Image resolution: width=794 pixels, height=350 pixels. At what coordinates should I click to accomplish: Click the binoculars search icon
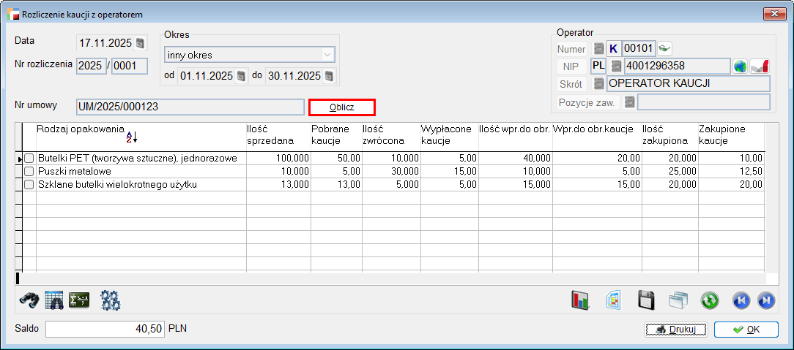pyautogui.click(x=30, y=300)
